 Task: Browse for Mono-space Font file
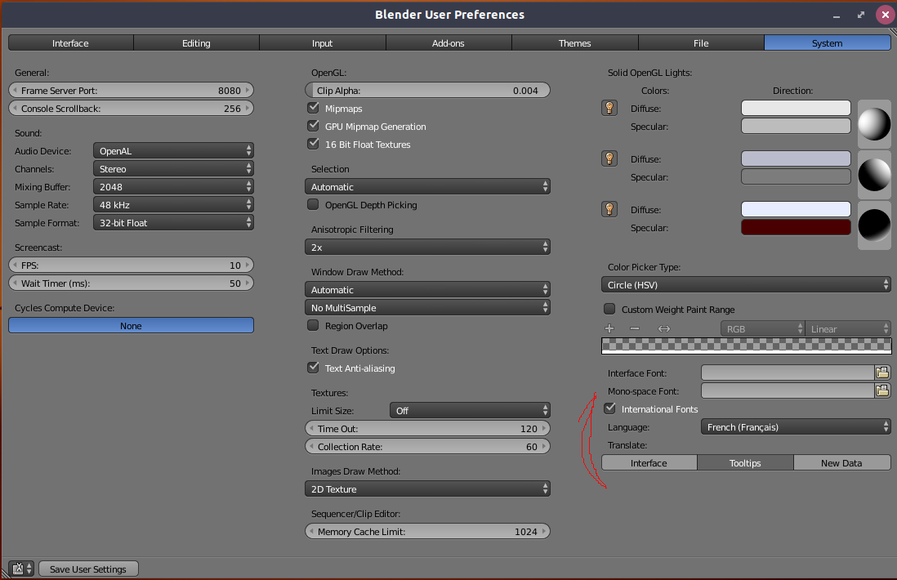(882, 390)
